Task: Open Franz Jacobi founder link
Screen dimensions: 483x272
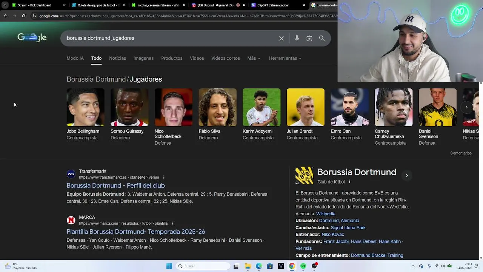Action: click(336, 241)
